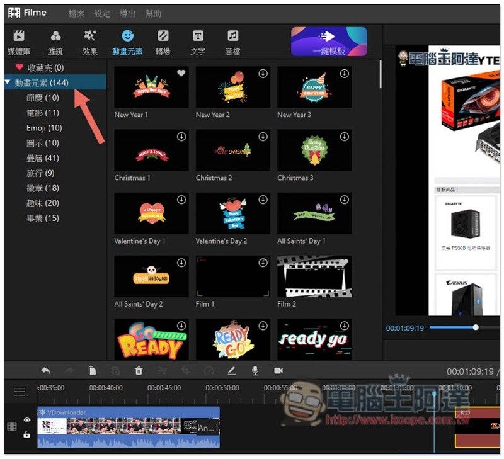Toggle the favorite heart on New Year 1
504x459 pixels.
(x=181, y=74)
